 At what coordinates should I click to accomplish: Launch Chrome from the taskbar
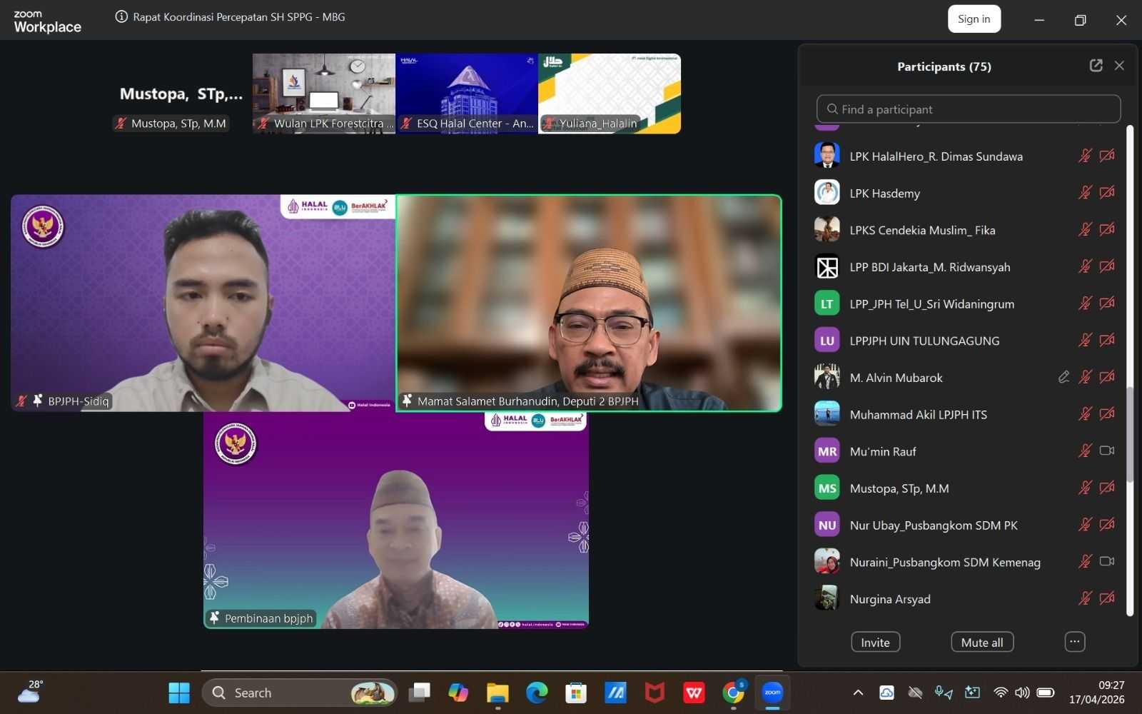click(x=732, y=692)
